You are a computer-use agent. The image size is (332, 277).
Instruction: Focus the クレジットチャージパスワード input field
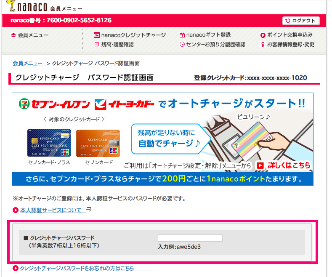[190, 238]
